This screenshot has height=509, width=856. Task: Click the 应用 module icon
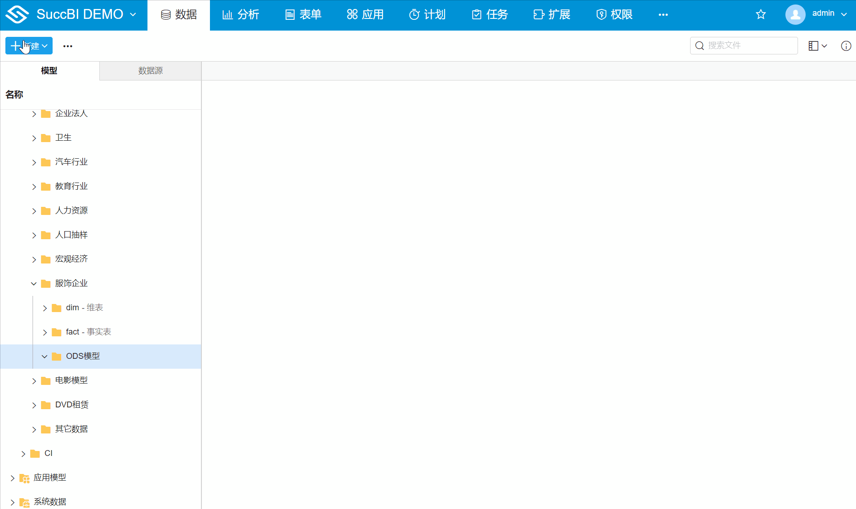point(352,14)
